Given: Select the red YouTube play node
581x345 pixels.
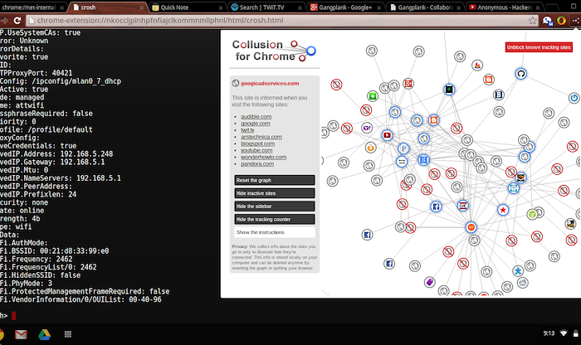Looking at the screenshot, I should (x=387, y=135).
